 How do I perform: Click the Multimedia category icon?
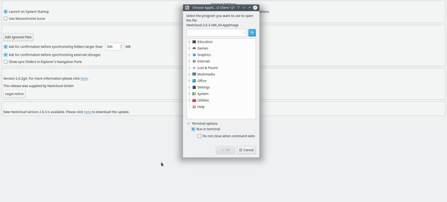click(194, 74)
